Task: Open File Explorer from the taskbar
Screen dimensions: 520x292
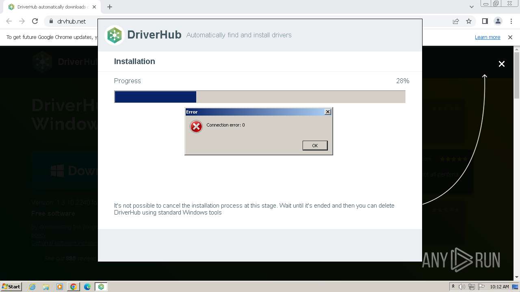Action: [x=46, y=287]
